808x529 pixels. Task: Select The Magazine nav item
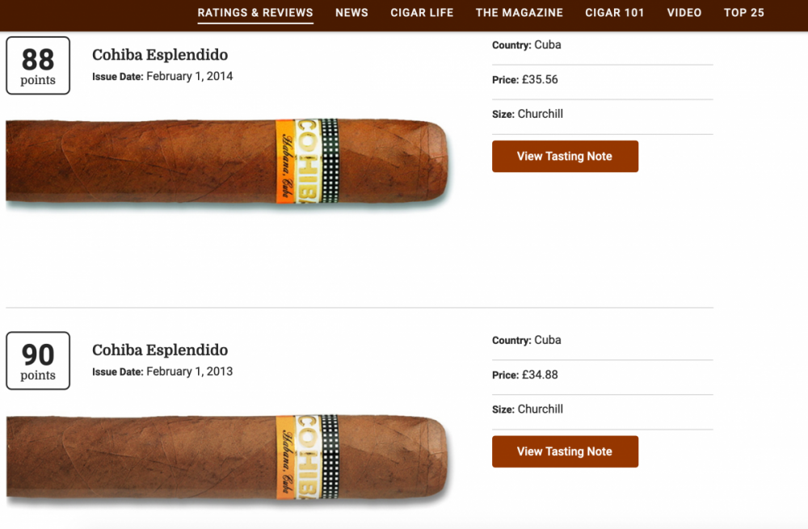click(519, 13)
